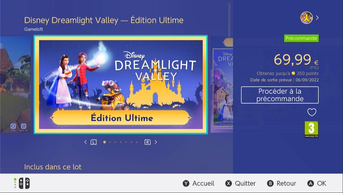Select 'Procéder à la précommande' button
The height and width of the screenshot is (193, 343).
280,95
